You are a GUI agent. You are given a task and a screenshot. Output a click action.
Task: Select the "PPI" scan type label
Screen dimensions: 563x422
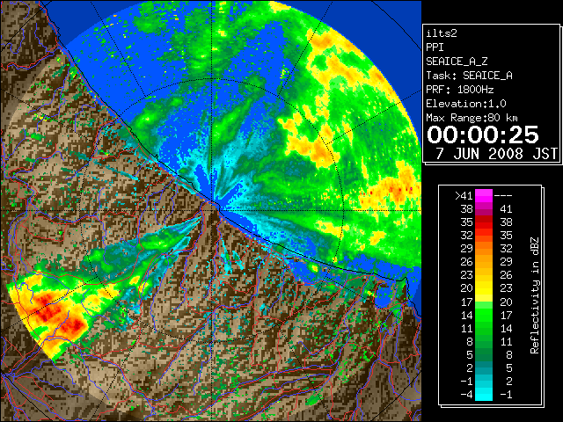tap(435, 47)
